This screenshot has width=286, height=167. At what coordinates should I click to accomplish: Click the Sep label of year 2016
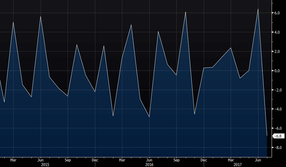(176, 160)
